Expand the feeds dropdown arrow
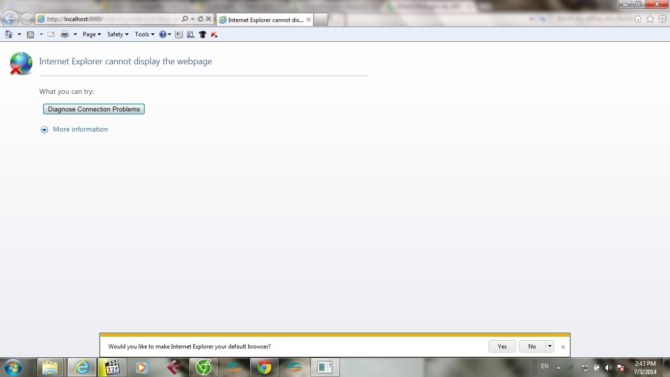This screenshot has width=670, height=377. (41, 34)
